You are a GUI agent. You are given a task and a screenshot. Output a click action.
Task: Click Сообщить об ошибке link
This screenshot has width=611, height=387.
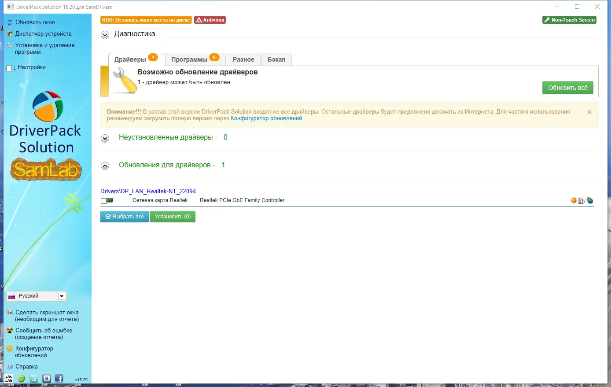pos(44,334)
